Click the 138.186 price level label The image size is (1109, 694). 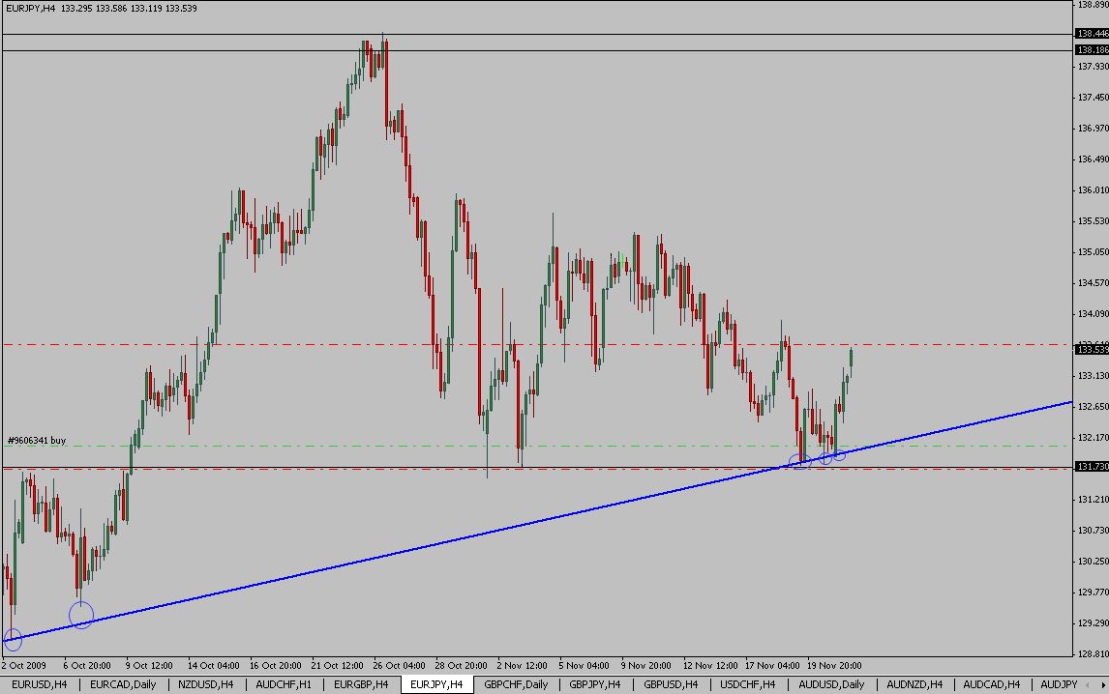tap(1092, 49)
